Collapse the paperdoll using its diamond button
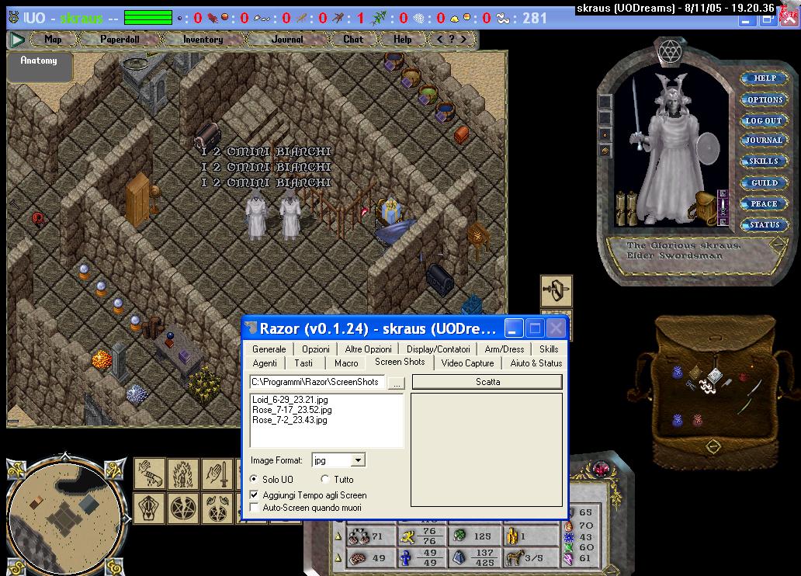The height and width of the screenshot is (576, 801). (778, 245)
